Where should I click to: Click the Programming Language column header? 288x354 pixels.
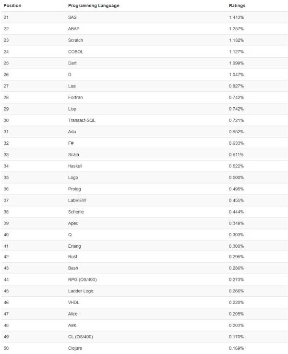click(x=94, y=6)
